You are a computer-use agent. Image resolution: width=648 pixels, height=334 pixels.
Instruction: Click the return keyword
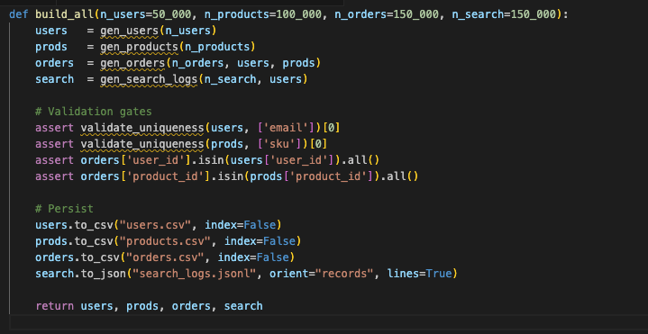[55, 306]
